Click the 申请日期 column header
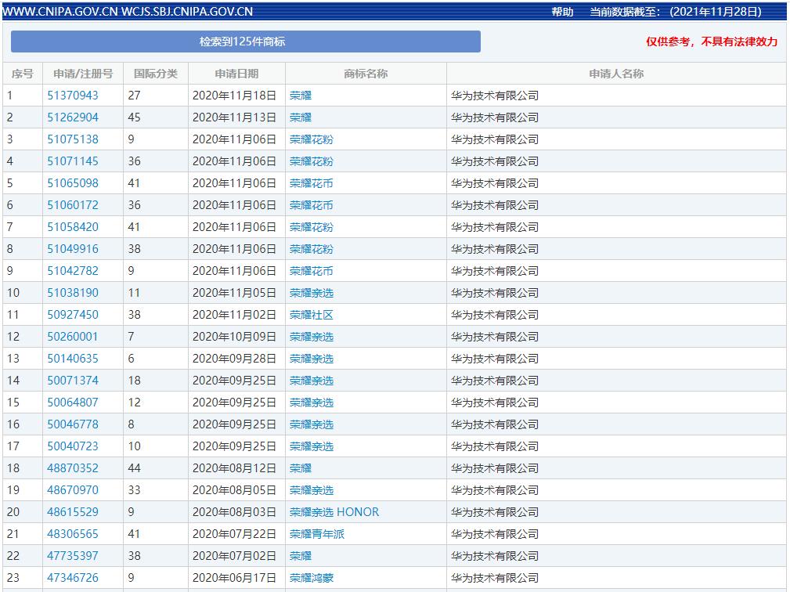 [x=236, y=74]
